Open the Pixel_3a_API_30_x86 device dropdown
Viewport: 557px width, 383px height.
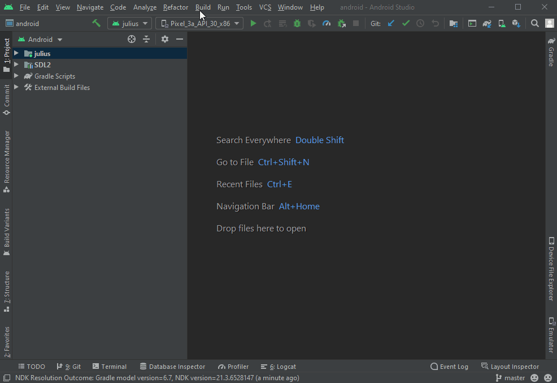click(x=199, y=23)
